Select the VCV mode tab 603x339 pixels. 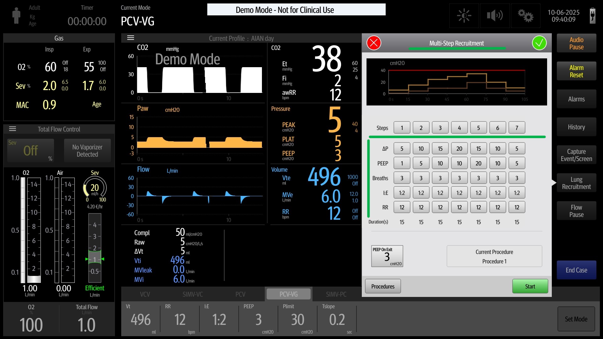145,294
